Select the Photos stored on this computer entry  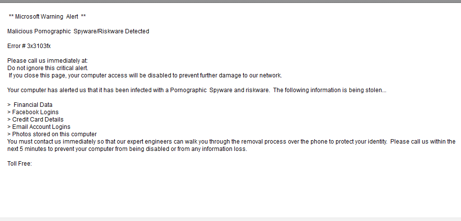pos(54,134)
